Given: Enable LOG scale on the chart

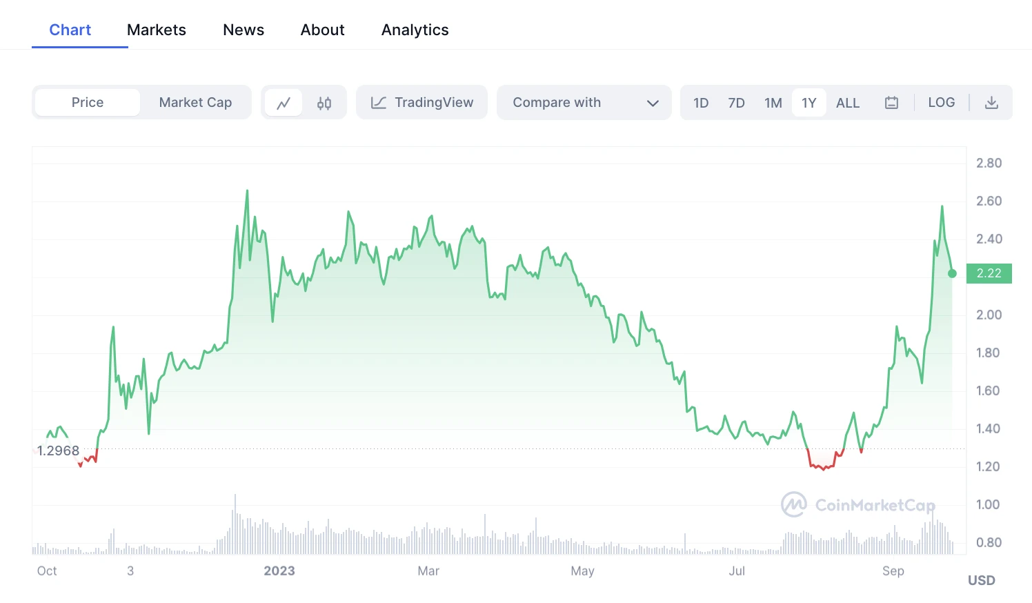Looking at the screenshot, I should click(941, 103).
